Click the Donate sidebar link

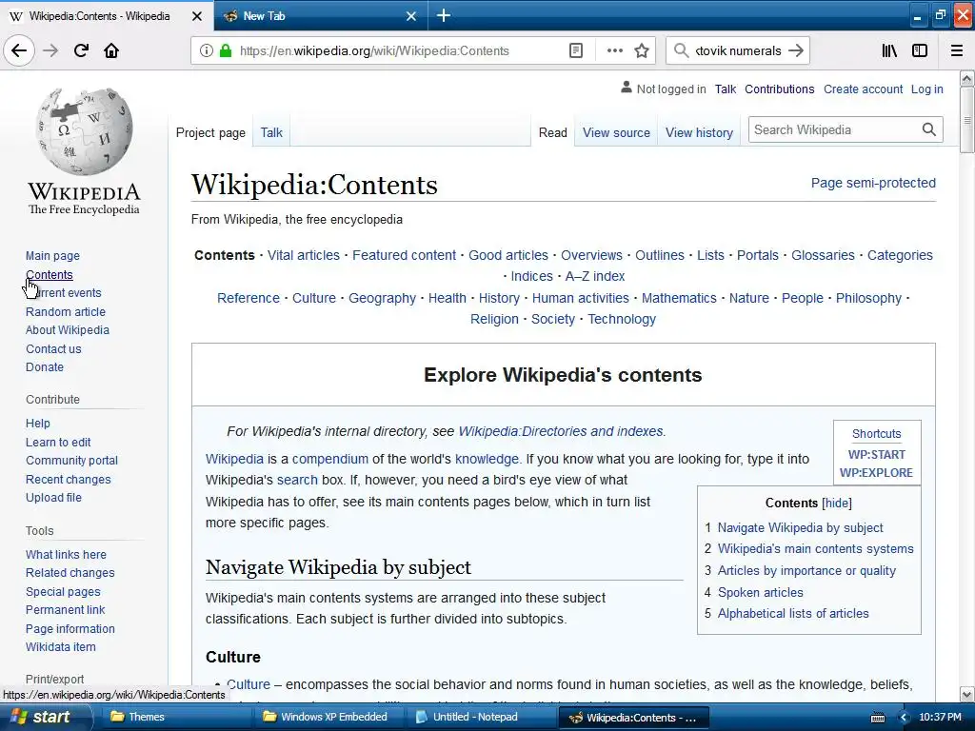click(x=44, y=366)
